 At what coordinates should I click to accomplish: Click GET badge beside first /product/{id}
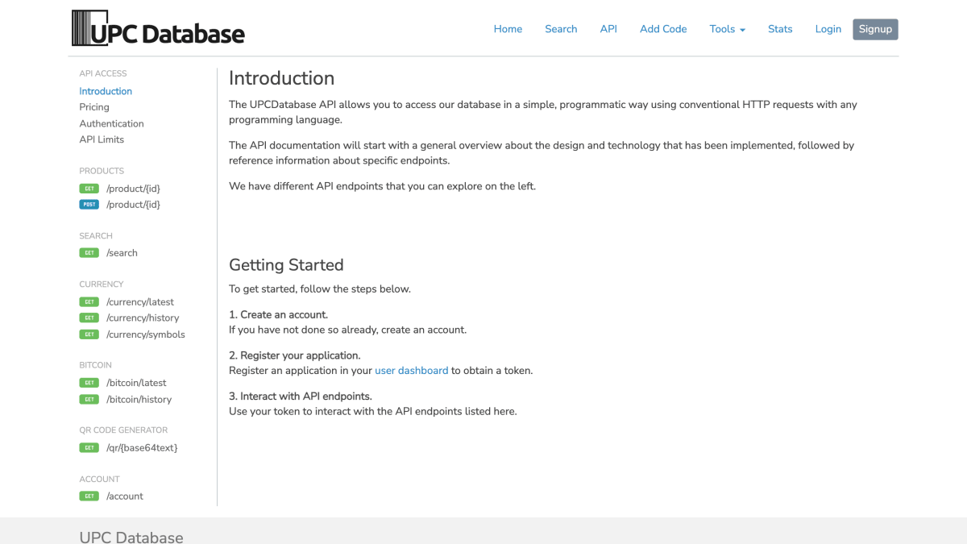click(89, 189)
